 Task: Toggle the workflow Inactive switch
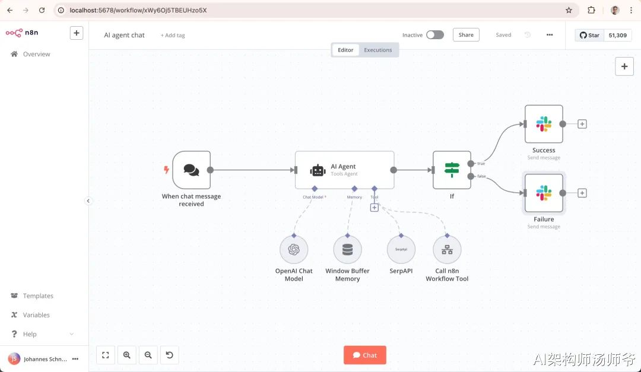point(435,35)
